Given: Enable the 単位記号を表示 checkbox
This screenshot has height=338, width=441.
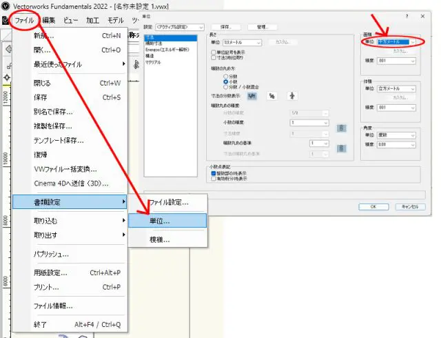Looking at the screenshot, I should [x=214, y=52].
